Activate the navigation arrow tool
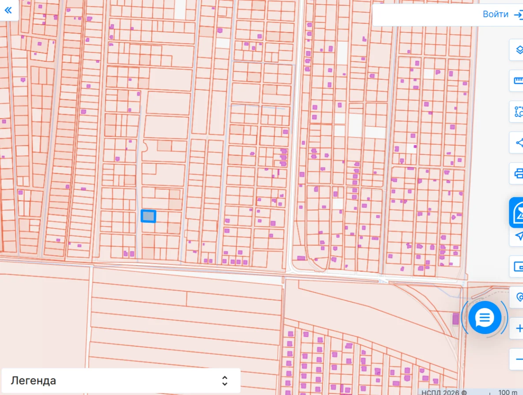This screenshot has height=395, width=523. (x=516, y=236)
